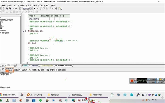Click the 子程序名 table header

click(34, 16)
